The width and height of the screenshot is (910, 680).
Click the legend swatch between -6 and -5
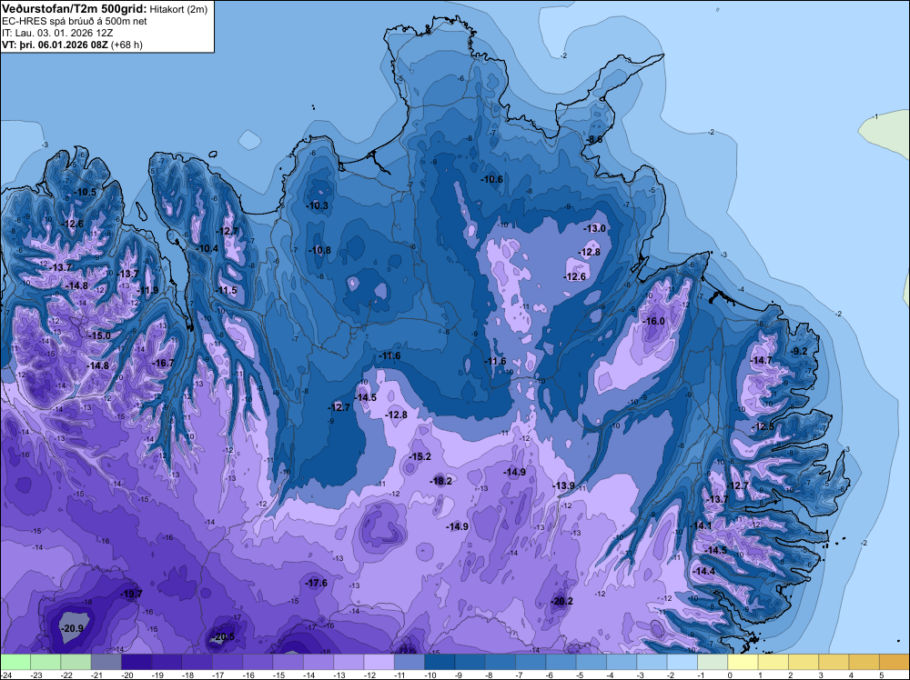[561, 662]
